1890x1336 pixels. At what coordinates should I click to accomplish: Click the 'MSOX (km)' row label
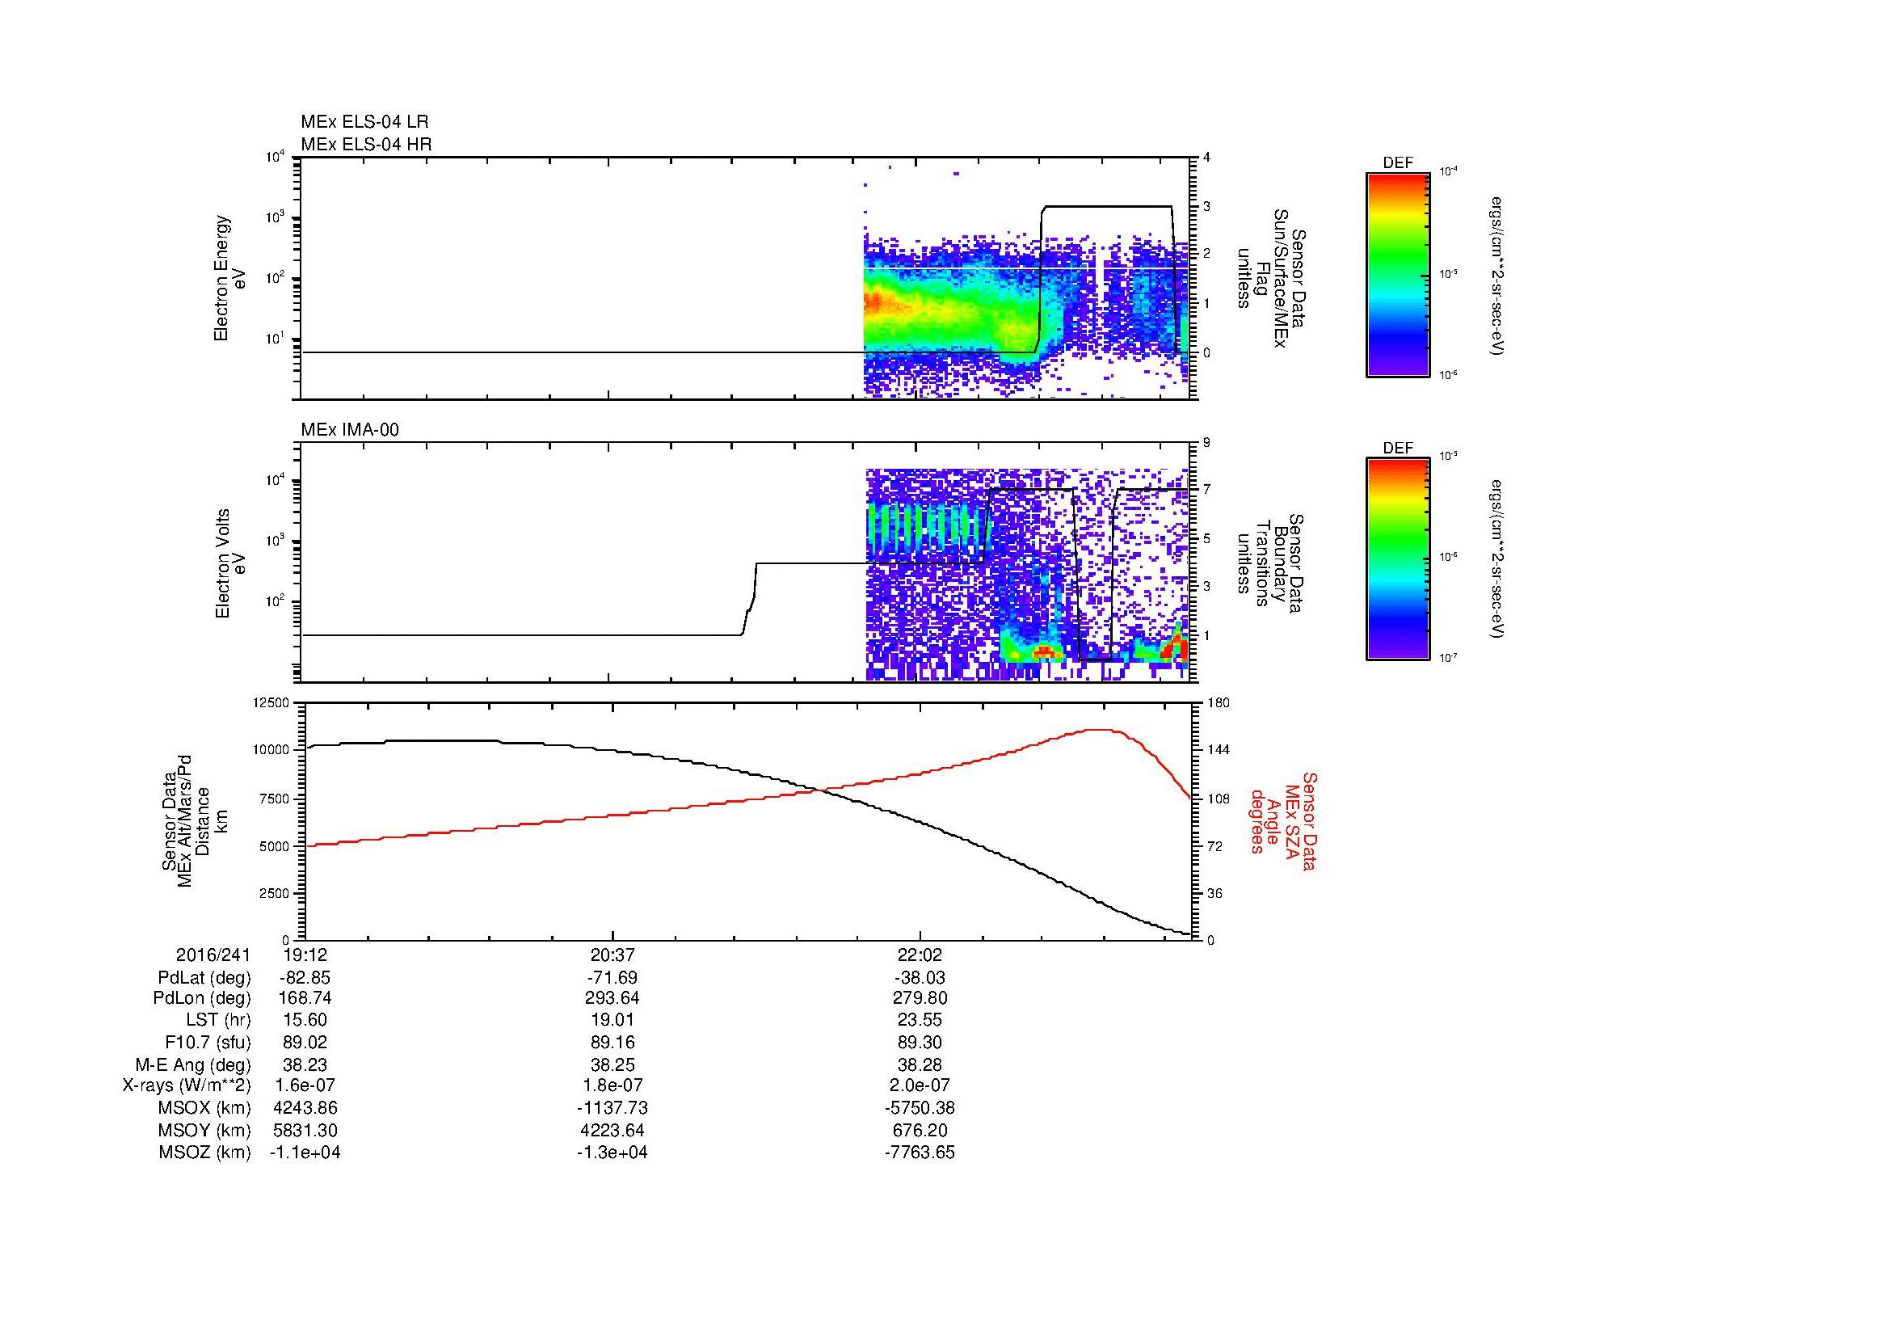[x=205, y=1108]
